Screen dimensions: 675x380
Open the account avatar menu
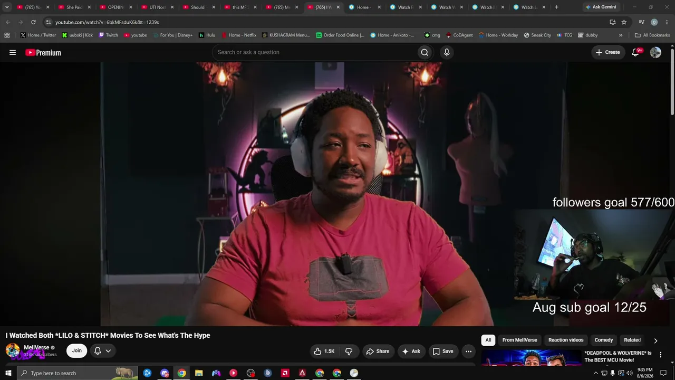pyautogui.click(x=655, y=52)
